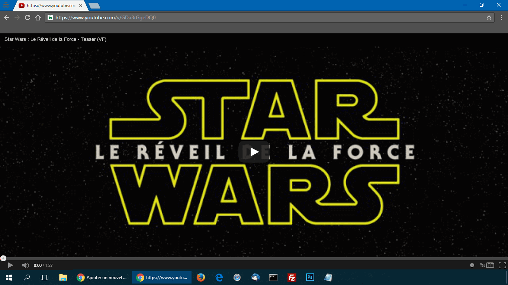This screenshot has width=508, height=285.
Task: Open a new browser tab
Action: pyautogui.click(x=94, y=6)
